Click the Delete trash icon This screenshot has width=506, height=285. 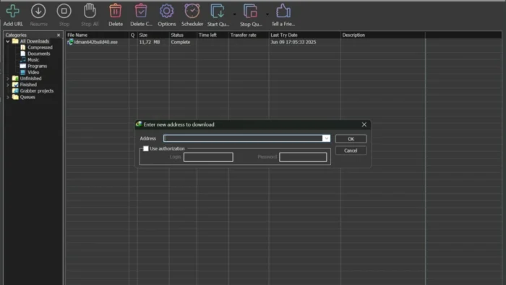115,11
